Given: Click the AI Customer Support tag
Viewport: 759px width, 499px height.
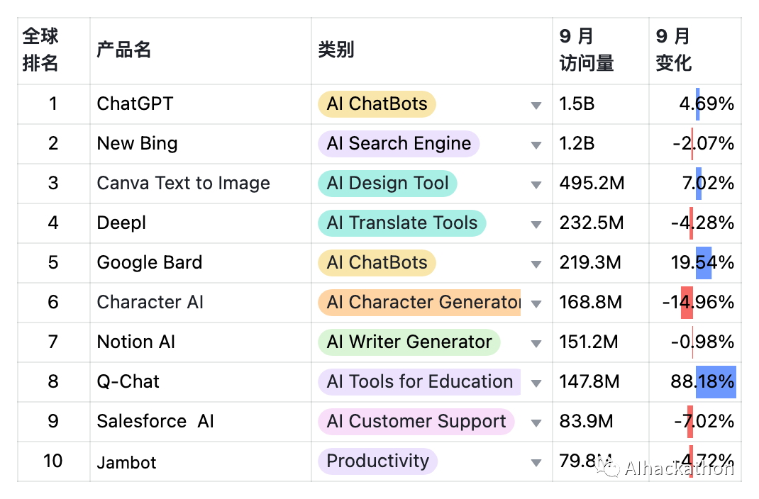Looking at the screenshot, I should [416, 422].
